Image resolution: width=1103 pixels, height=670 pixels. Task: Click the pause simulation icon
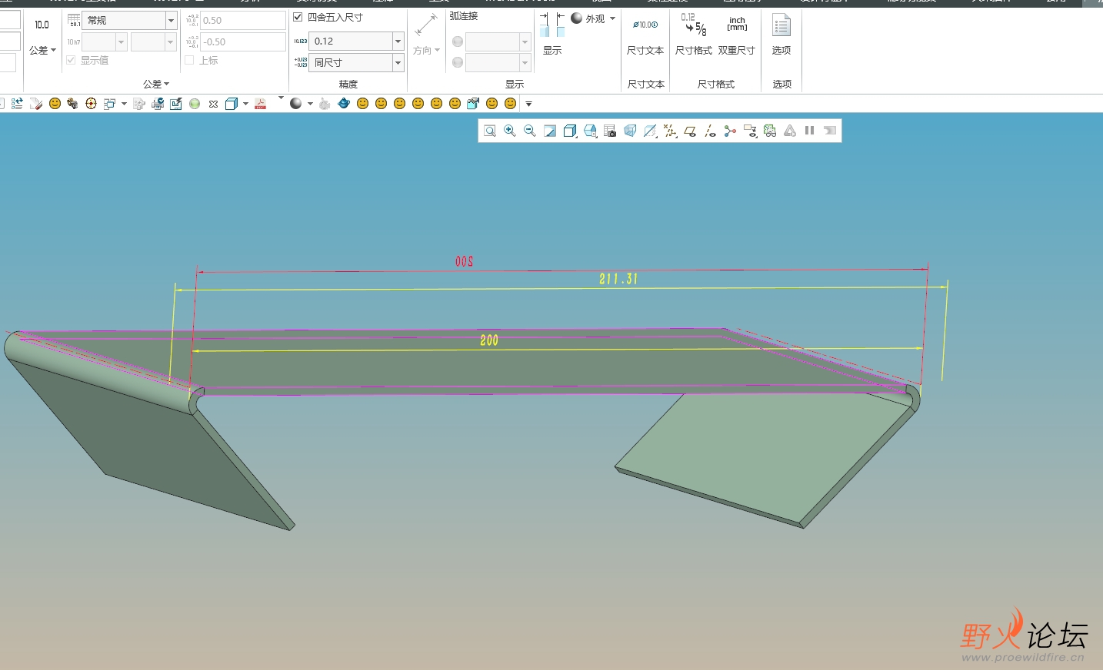point(810,131)
